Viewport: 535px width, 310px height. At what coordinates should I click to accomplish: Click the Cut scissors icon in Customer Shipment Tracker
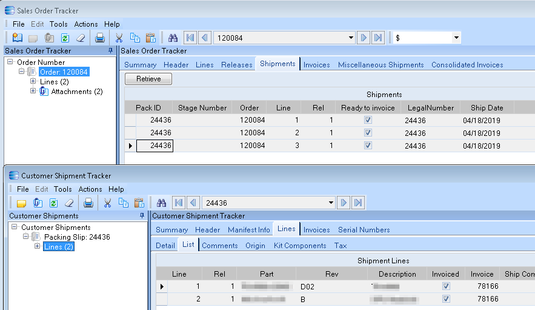(108, 203)
